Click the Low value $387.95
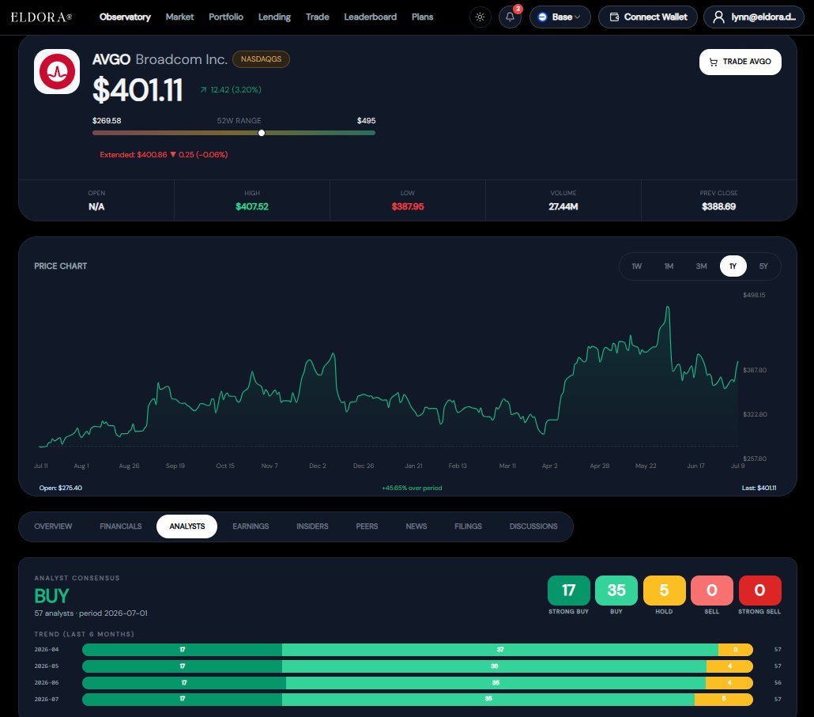Screen dimensions: 814x717 [x=408, y=206]
